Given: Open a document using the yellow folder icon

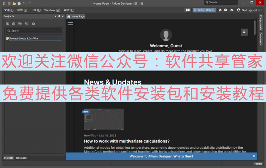Looking at the screenshot, I should pyautogui.click(x=14, y=3).
